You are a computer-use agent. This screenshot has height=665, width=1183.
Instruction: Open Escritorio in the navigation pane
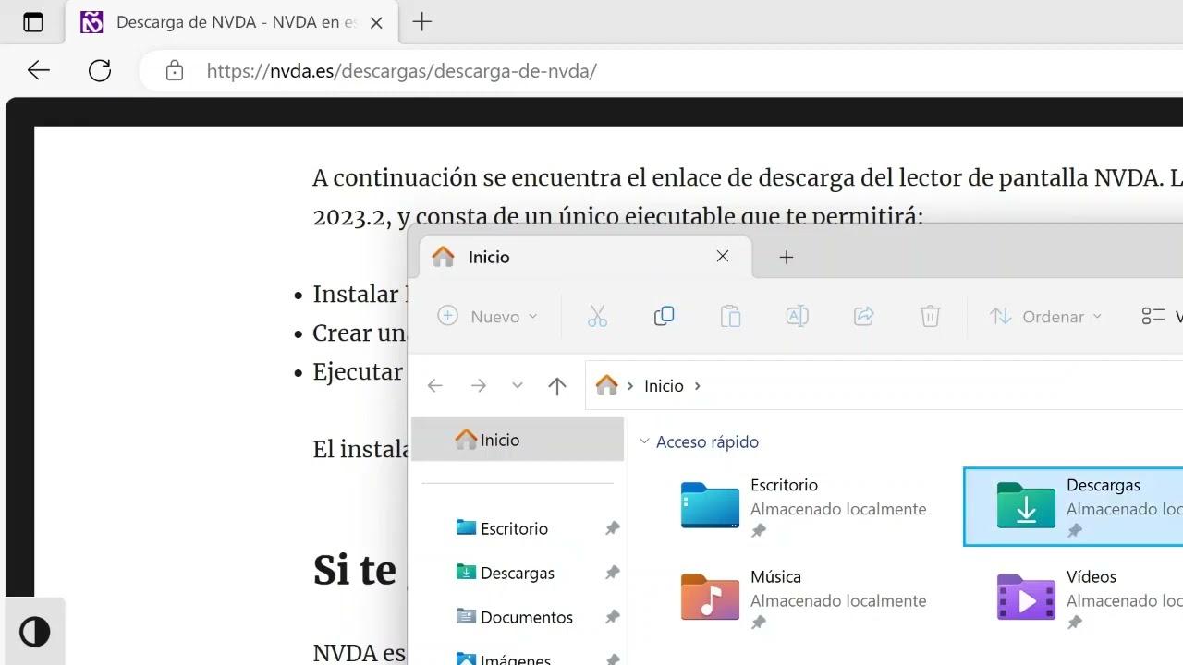point(514,528)
